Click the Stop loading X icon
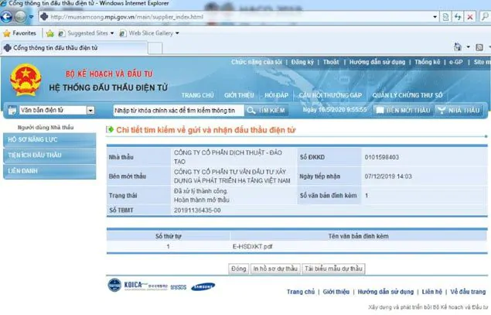 point(470,16)
